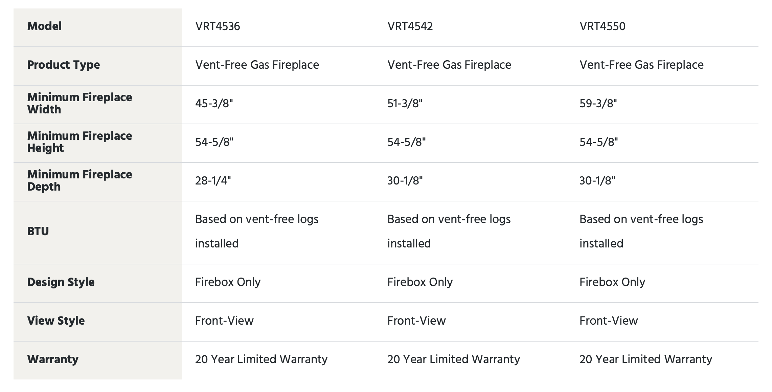Click the 51-3/8" width value
Viewport: 772px width, 392px height.
[405, 104]
